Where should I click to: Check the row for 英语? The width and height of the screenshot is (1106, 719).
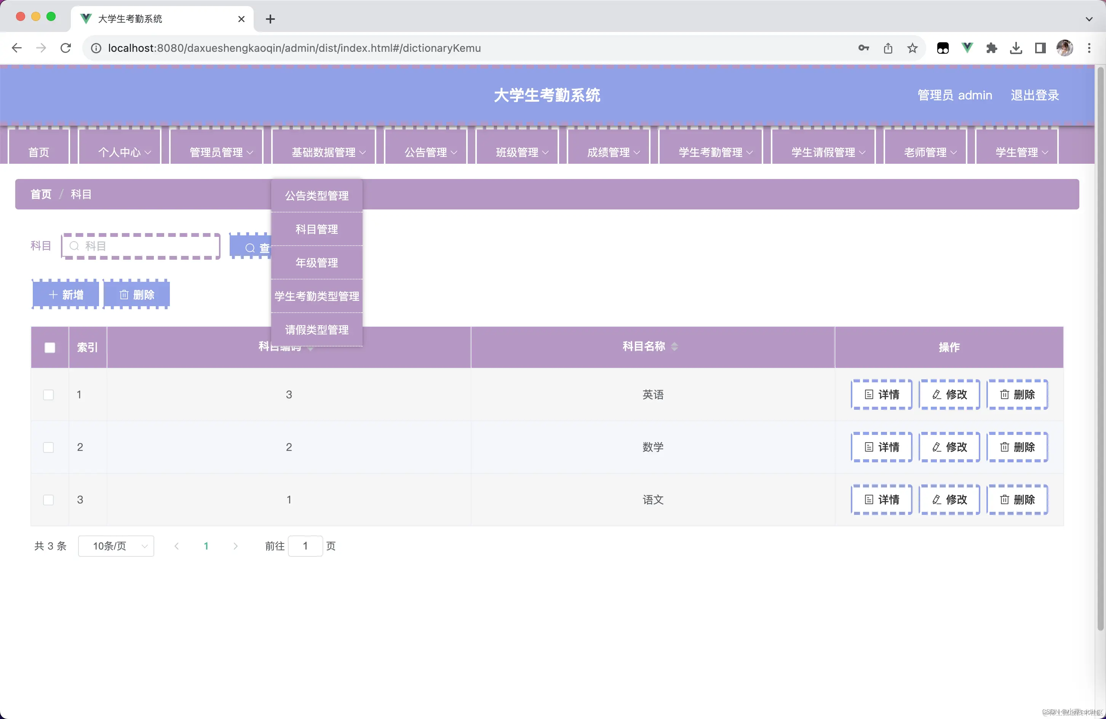[x=48, y=395]
